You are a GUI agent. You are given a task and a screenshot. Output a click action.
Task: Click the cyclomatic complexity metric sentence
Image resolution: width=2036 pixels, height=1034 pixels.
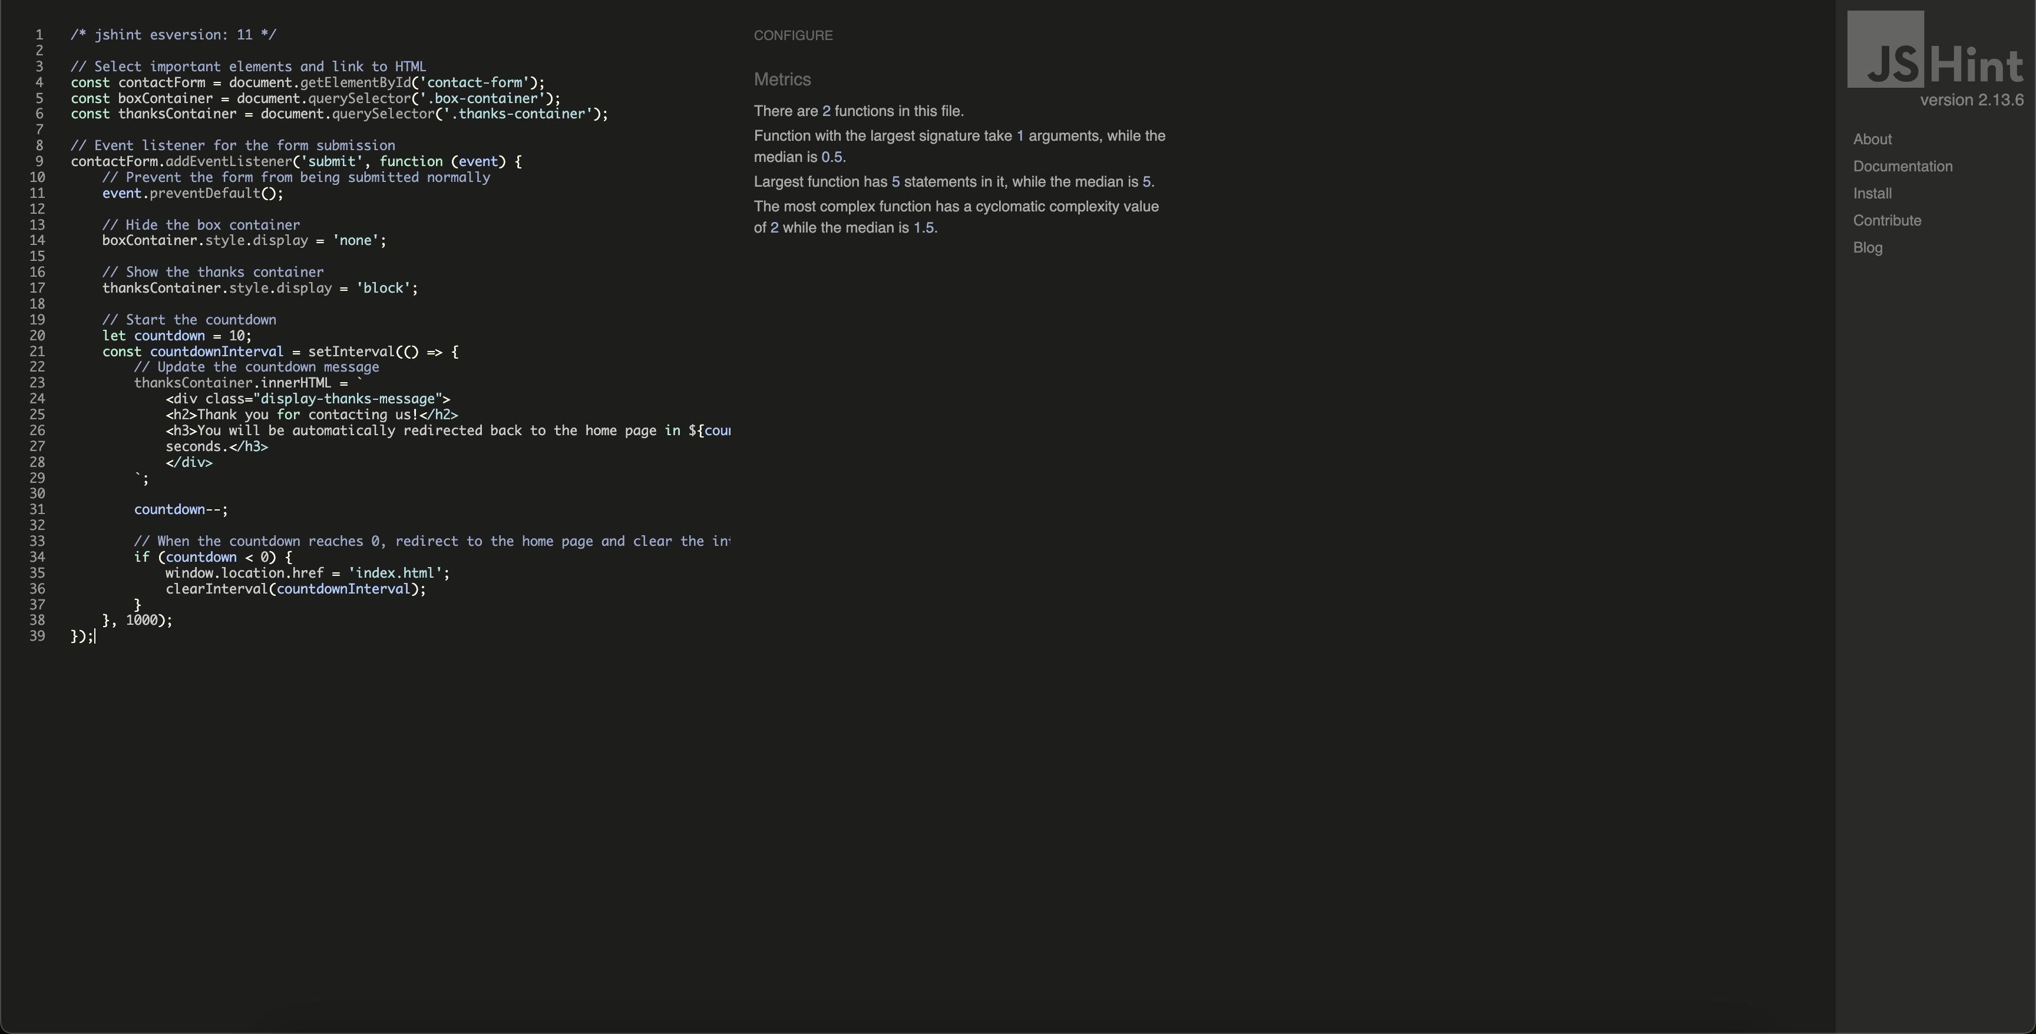[x=956, y=217]
